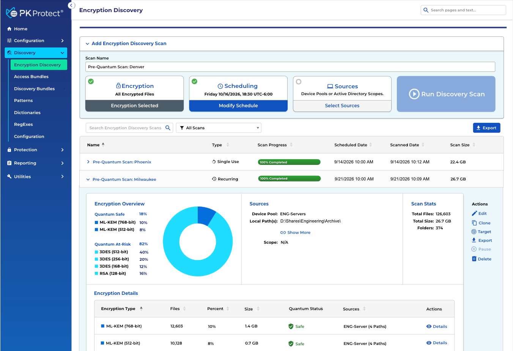
Task: Click the Edit pencil action icon
Action: tap(474, 213)
